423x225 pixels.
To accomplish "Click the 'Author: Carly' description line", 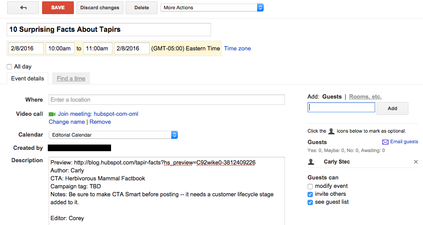I will tap(67, 171).
